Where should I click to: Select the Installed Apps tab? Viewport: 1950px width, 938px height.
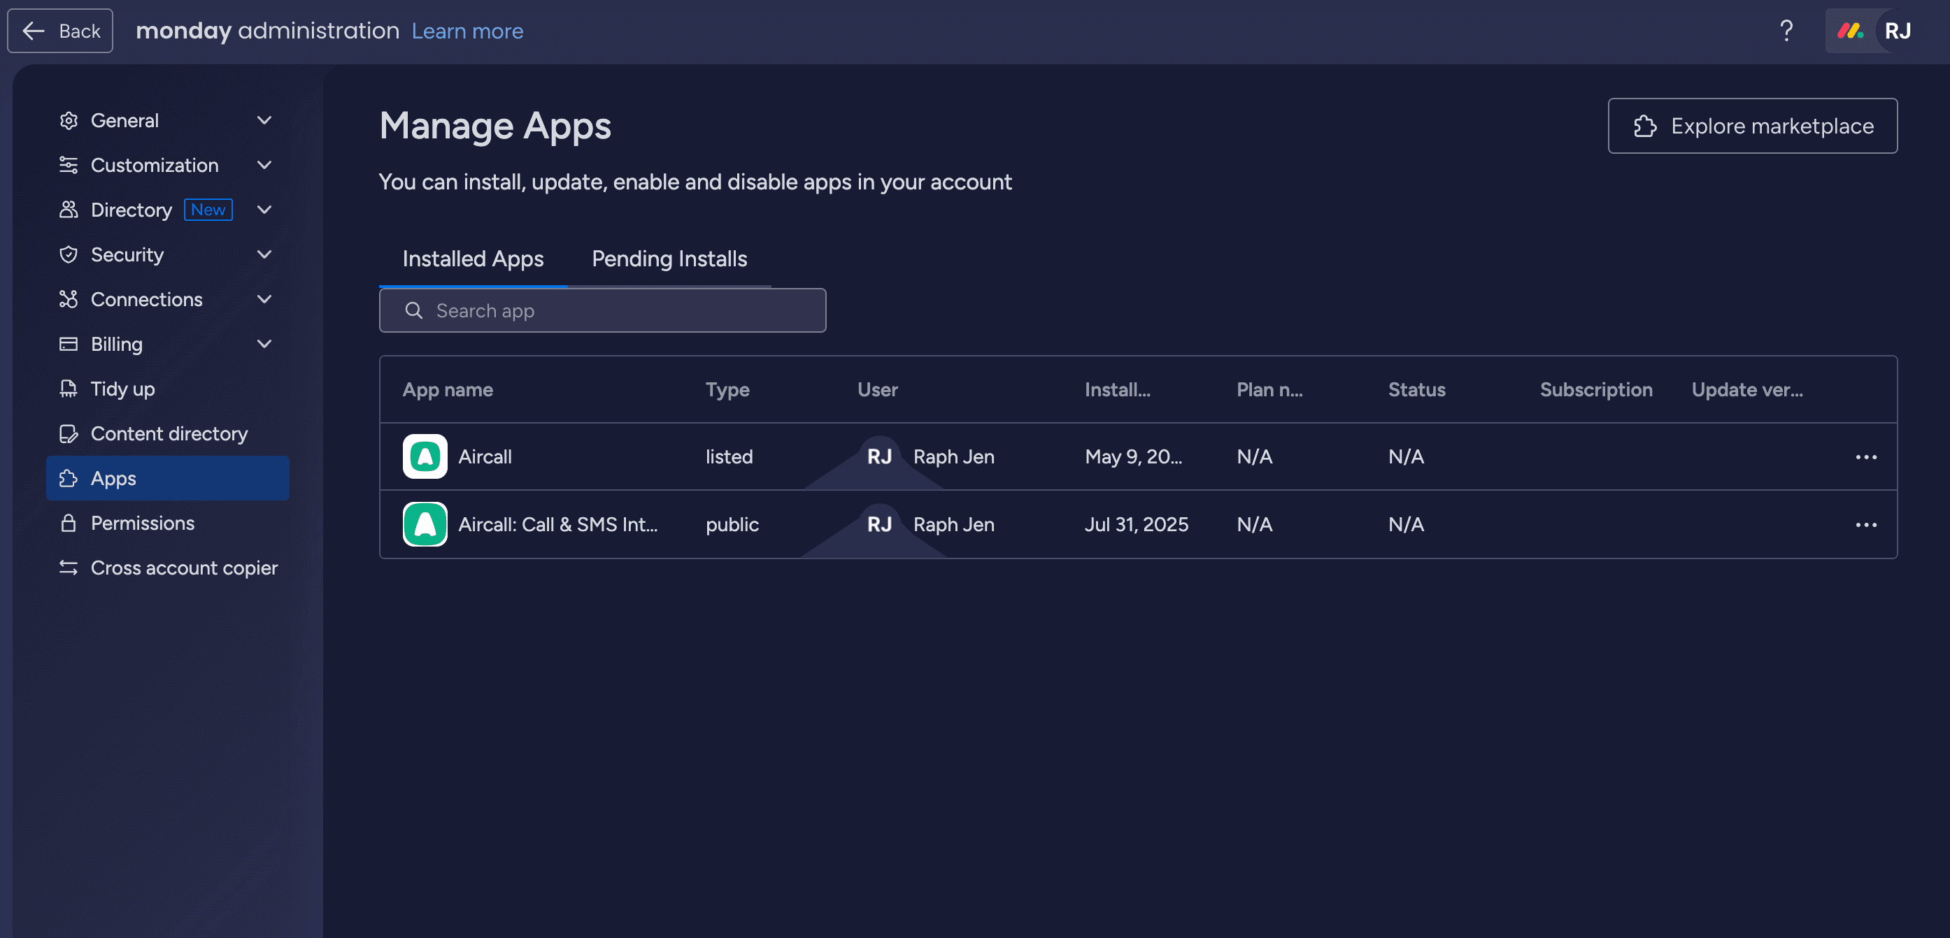coord(472,259)
